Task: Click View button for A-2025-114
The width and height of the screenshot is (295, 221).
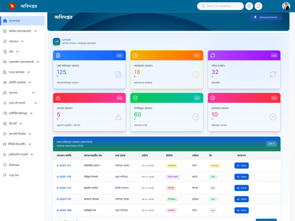Action: tap(241, 188)
